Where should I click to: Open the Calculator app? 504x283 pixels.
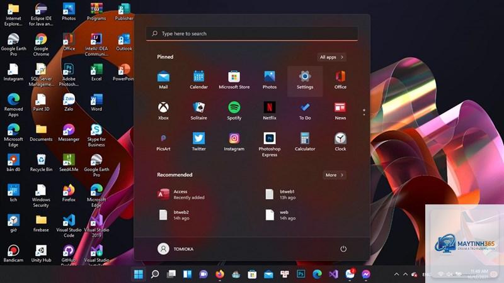coord(305,141)
